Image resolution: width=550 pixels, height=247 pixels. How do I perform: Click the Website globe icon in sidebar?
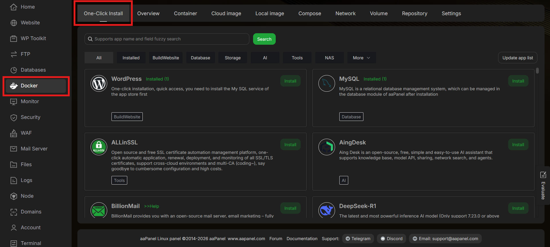pyautogui.click(x=13, y=23)
